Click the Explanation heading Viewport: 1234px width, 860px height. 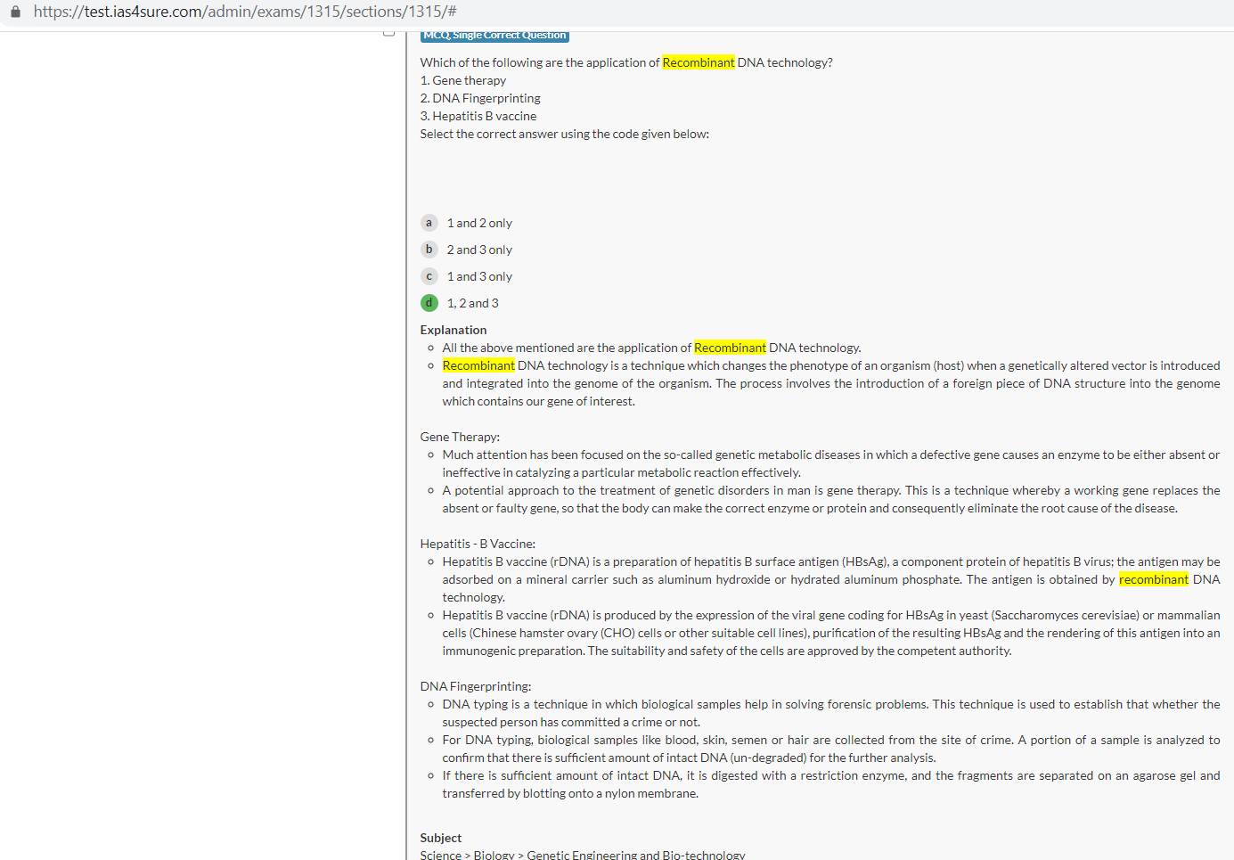453,330
